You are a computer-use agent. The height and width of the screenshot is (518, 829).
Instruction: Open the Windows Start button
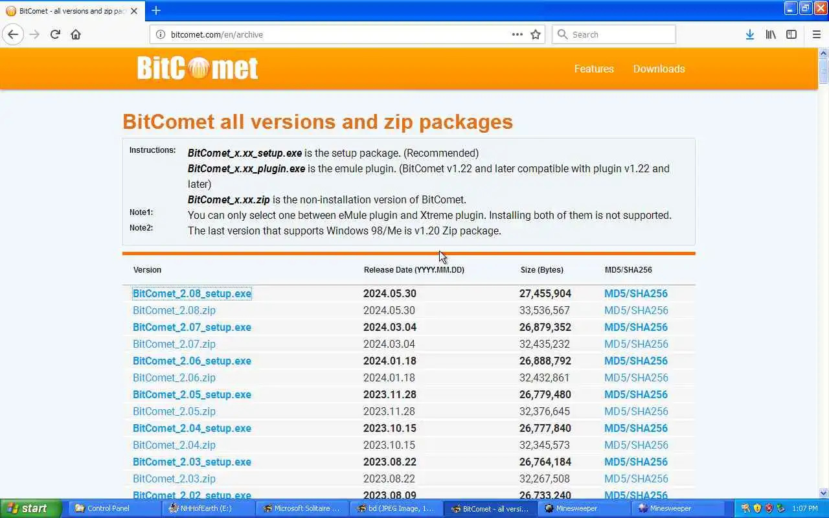coord(30,508)
